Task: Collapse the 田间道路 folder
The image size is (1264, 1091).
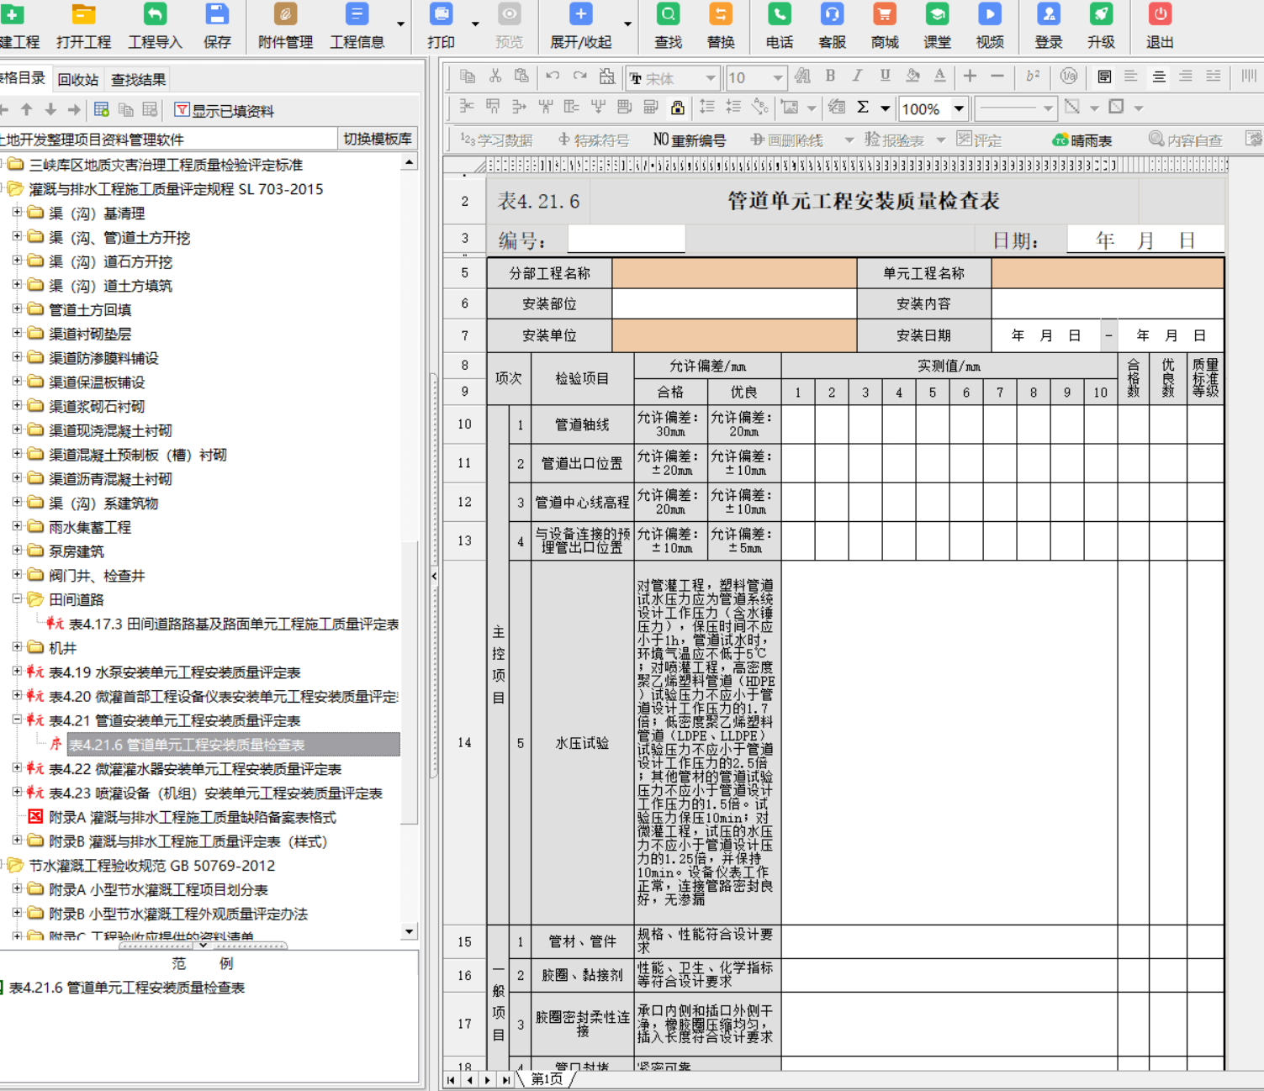Action: [x=17, y=599]
